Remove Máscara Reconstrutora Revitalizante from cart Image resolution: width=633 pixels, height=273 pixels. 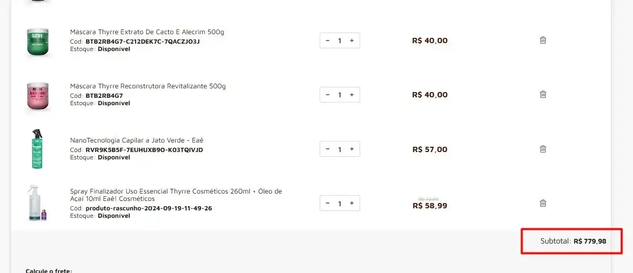543,94
